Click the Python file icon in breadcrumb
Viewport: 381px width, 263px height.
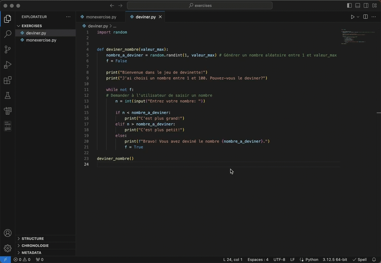pos(84,26)
